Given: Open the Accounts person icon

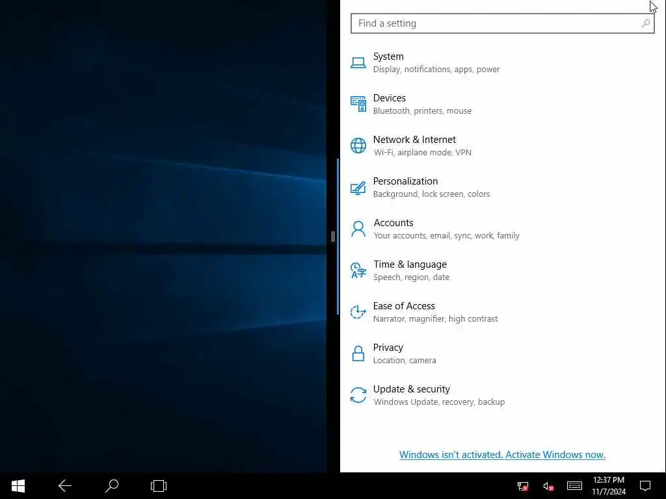Looking at the screenshot, I should (x=358, y=229).
